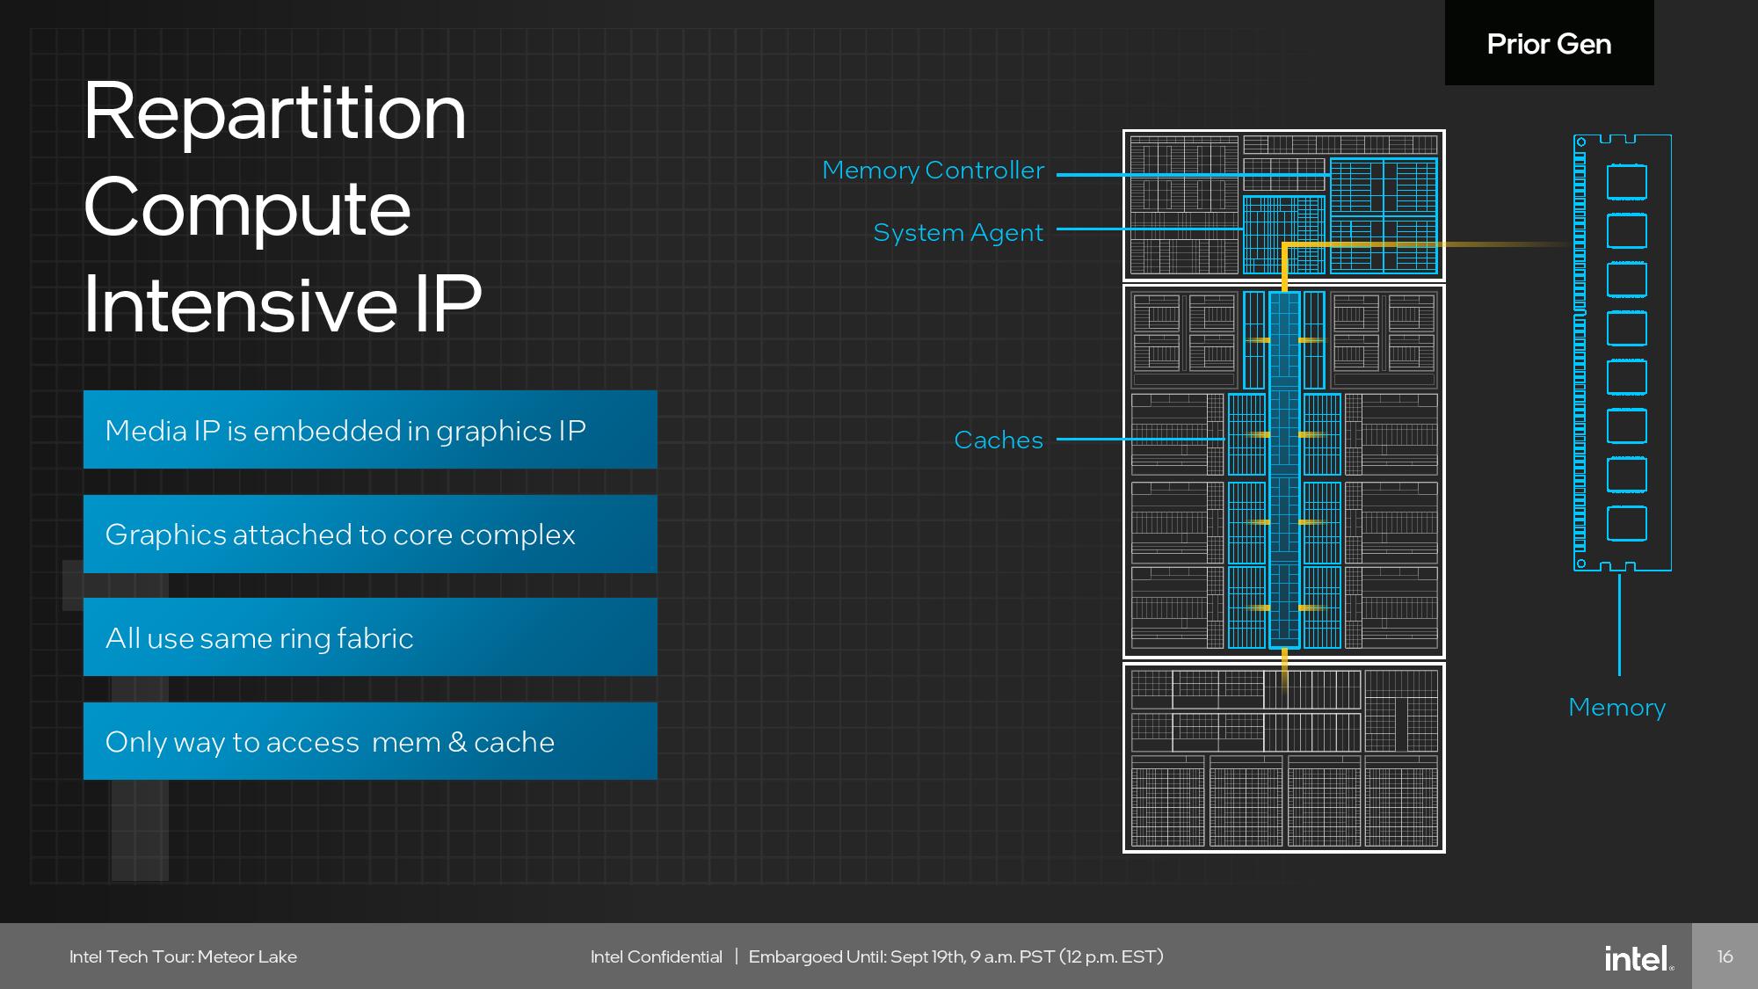Image resolution: width=1758 pixels, height=989 pixels.
Task: Click 'All use same ring fabric' box
Action: coord(370,637)
